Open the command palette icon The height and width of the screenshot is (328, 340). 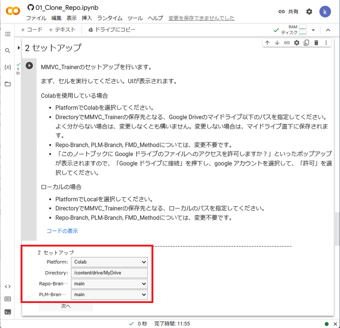coord(8,299)
